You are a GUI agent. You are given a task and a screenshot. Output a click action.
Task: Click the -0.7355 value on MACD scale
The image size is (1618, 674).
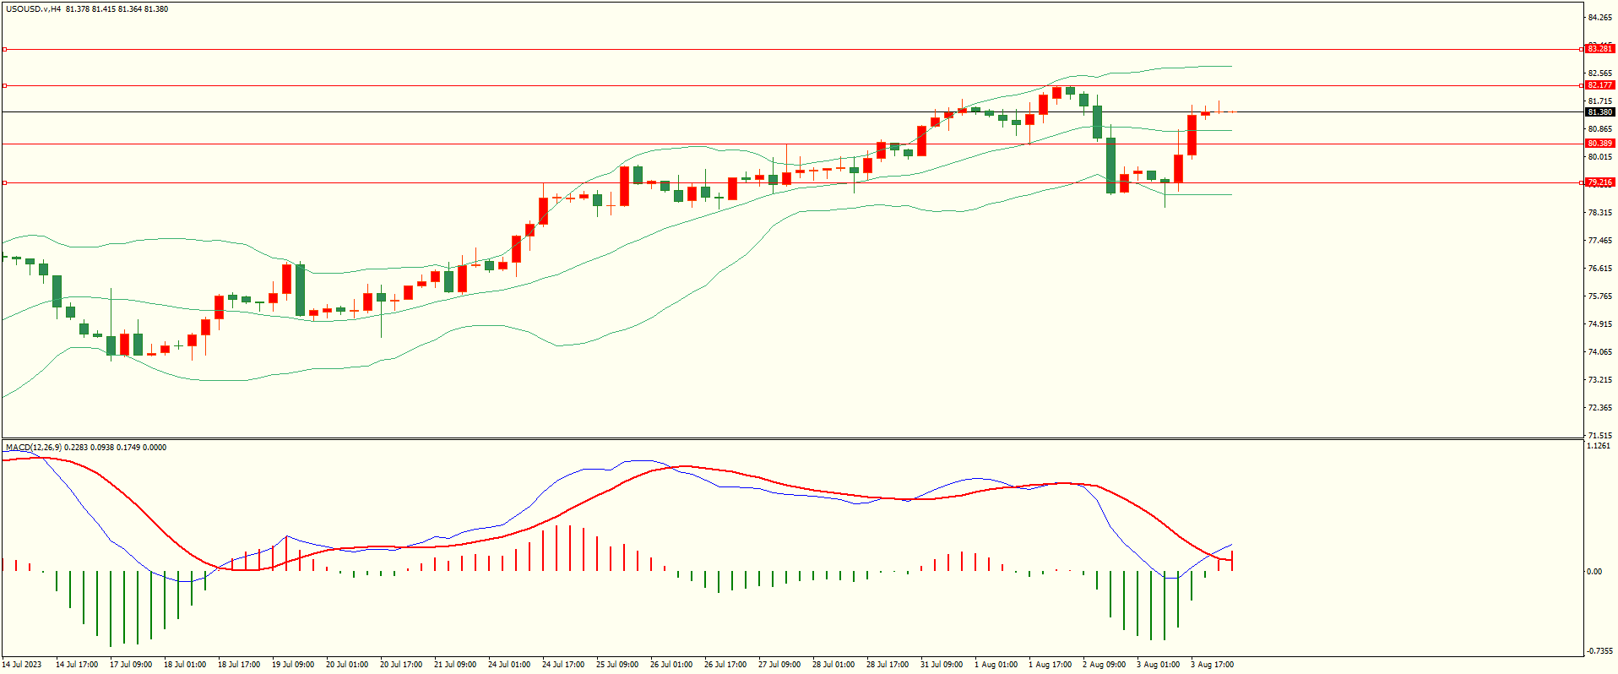coord(1599,651)
